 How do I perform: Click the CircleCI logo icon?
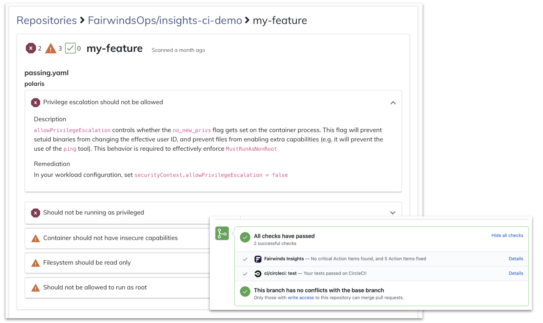tap(258, 274)
